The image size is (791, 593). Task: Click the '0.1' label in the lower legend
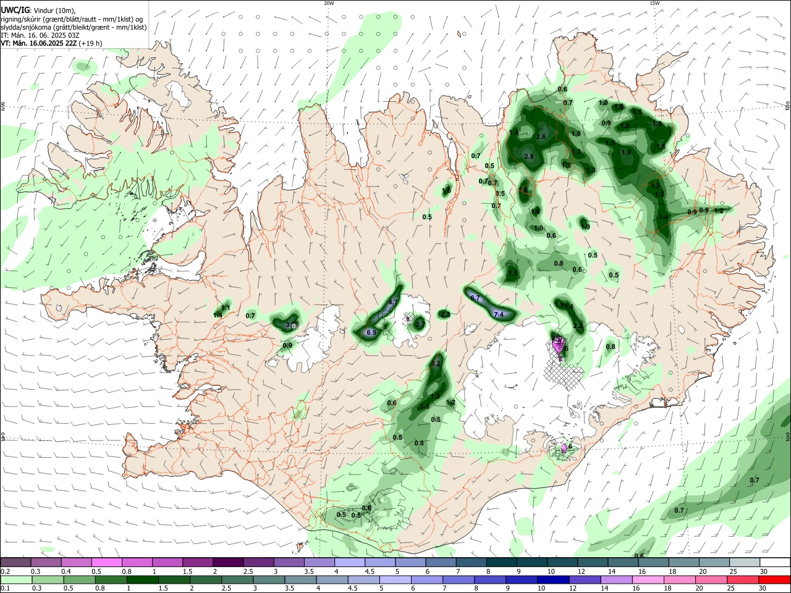pyautogui.click(x=5, y=589)
